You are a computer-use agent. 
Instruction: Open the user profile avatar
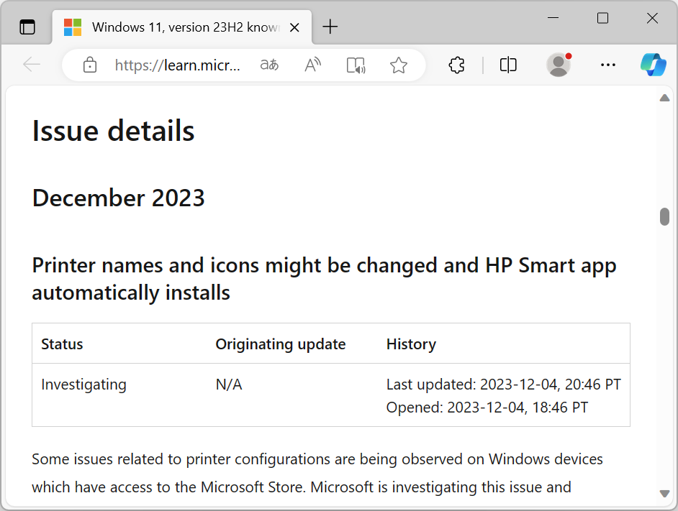(x=559, y=65)
